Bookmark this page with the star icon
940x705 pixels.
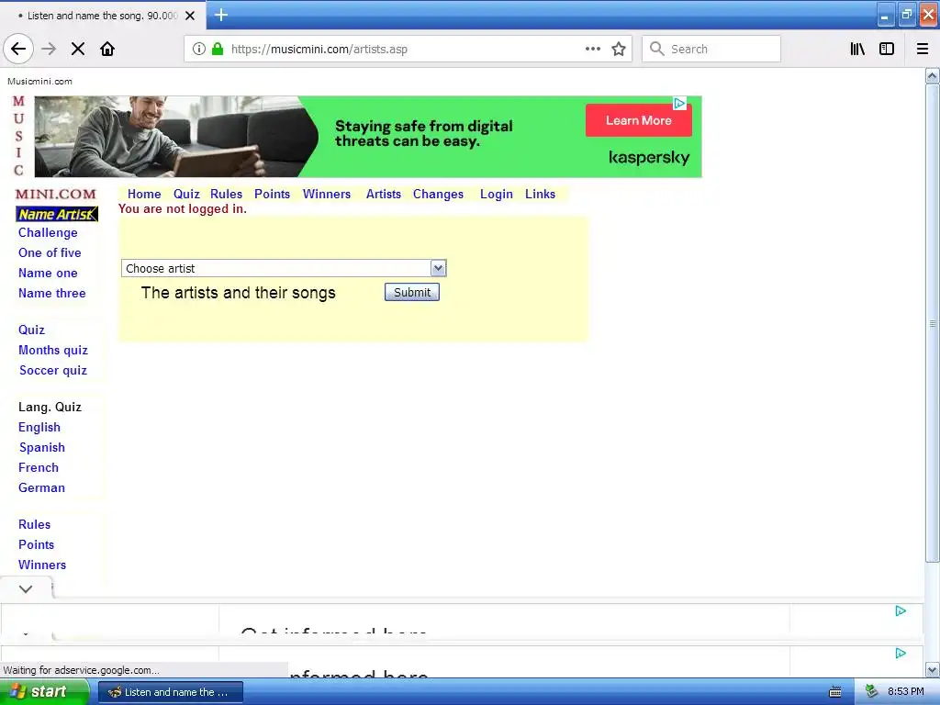click(x=619, y=50)
